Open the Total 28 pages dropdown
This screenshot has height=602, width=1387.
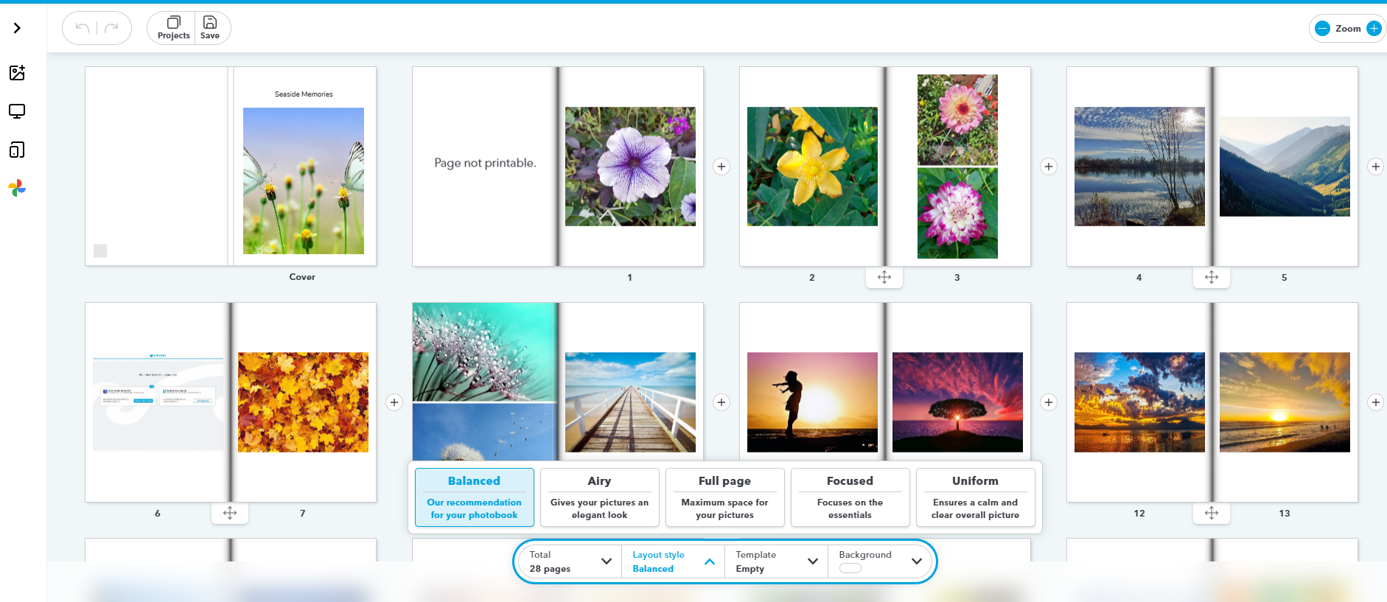pos(570,561)
